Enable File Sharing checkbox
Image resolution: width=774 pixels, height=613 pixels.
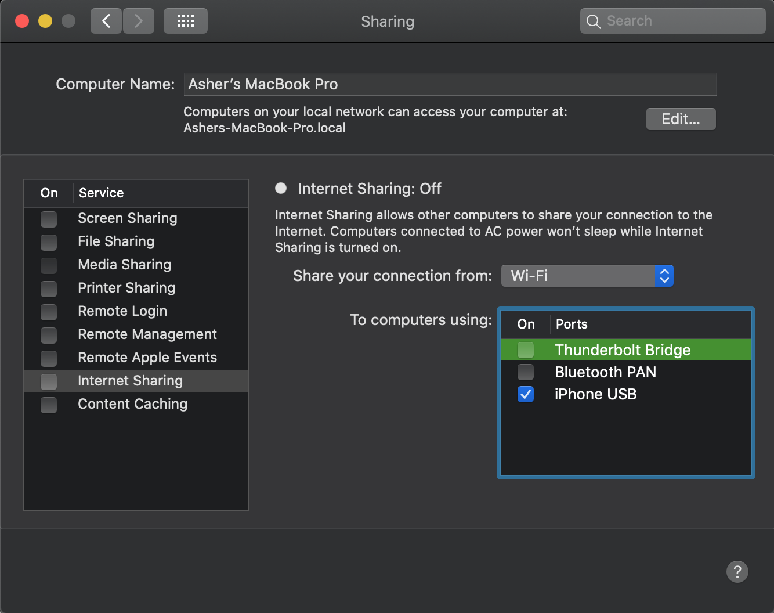(x=49, y=242)
